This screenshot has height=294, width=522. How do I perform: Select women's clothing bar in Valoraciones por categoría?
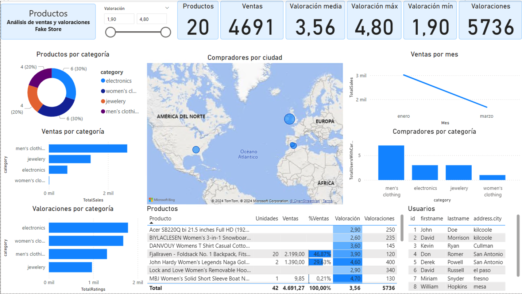pyautogui.click(x=86, y=241)
